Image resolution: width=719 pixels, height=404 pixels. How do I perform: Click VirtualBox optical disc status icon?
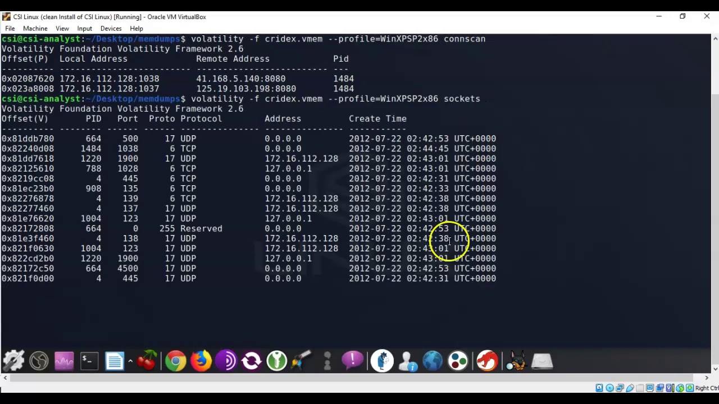coord(609,388)
